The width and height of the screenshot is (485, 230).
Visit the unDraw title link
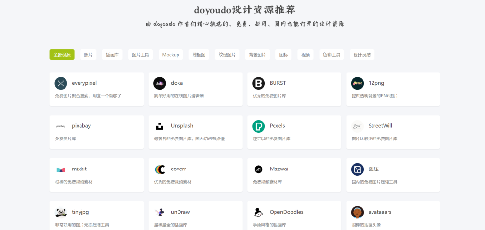click(x=180, y=212)
